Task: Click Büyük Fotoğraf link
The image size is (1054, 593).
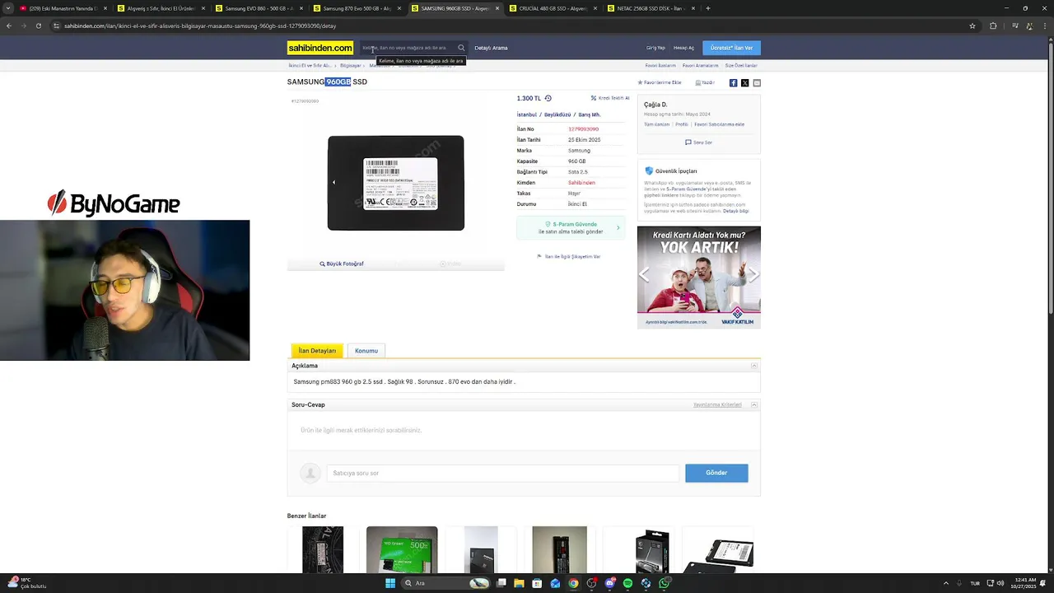Action: 342,264
